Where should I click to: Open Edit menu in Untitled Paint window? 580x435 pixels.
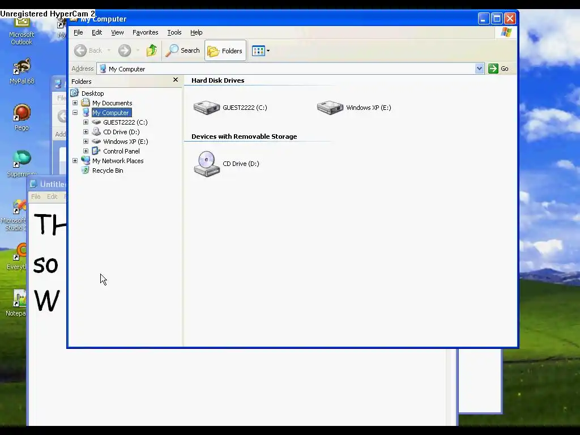tap(52, 197)
